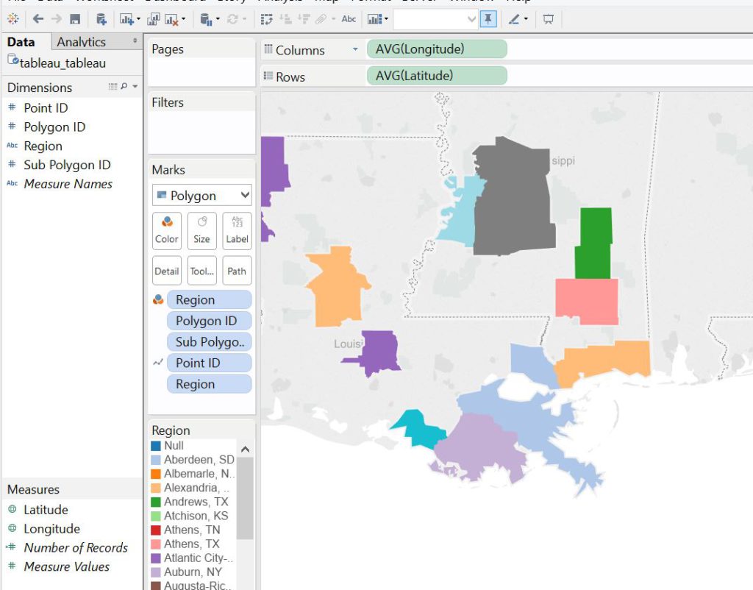This screenshot has width=753, height=590.
Task: Enter Presentation Mode from the toolbar
Action: (549, 20)
